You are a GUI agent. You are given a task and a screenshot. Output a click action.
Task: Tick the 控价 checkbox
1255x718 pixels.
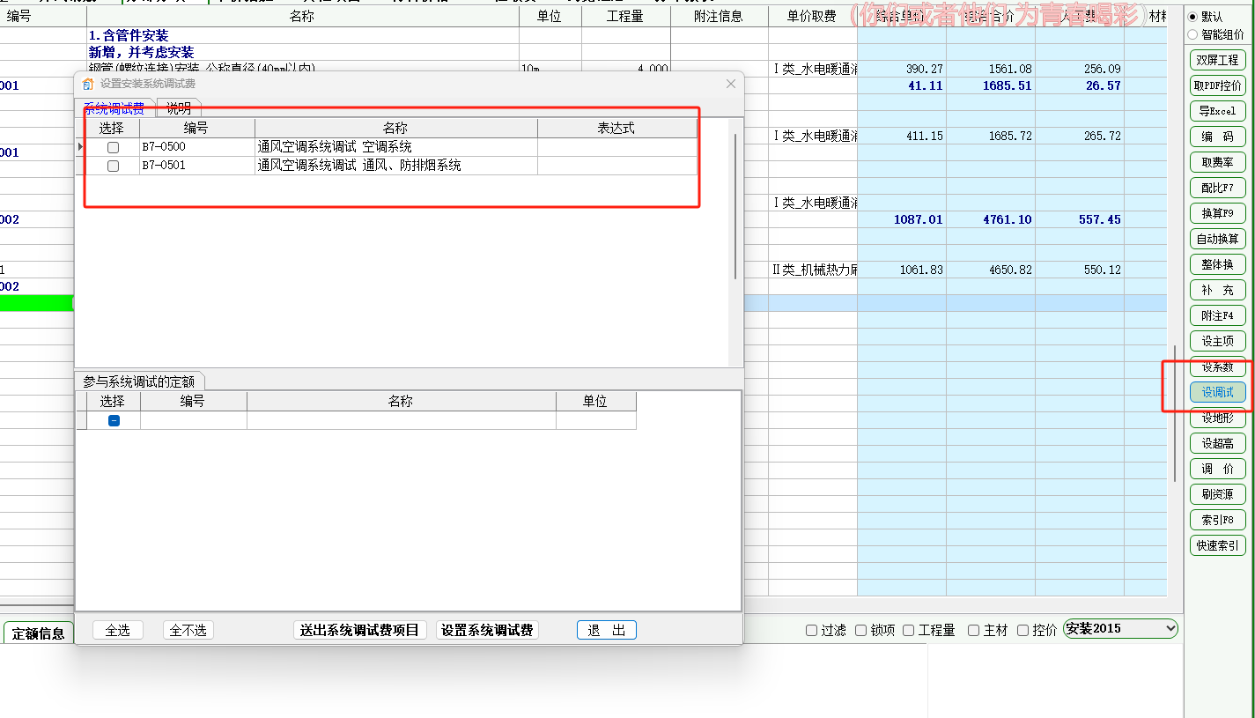tap(1023, 630)
